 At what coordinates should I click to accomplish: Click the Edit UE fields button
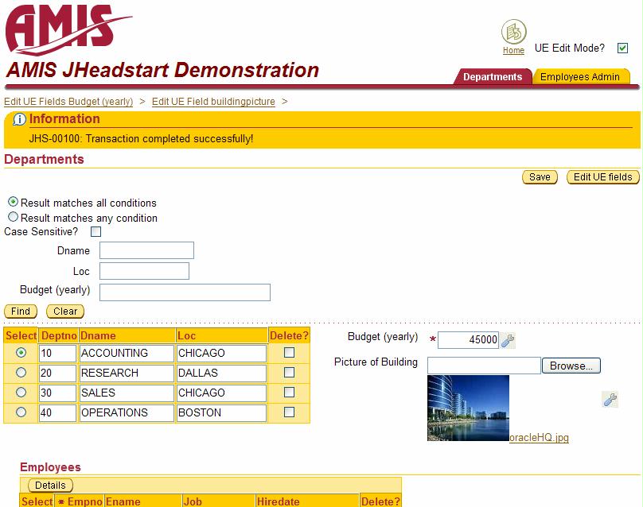click(x=602, y=177)
